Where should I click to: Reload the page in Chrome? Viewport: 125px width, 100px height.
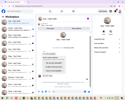point(9,6)
